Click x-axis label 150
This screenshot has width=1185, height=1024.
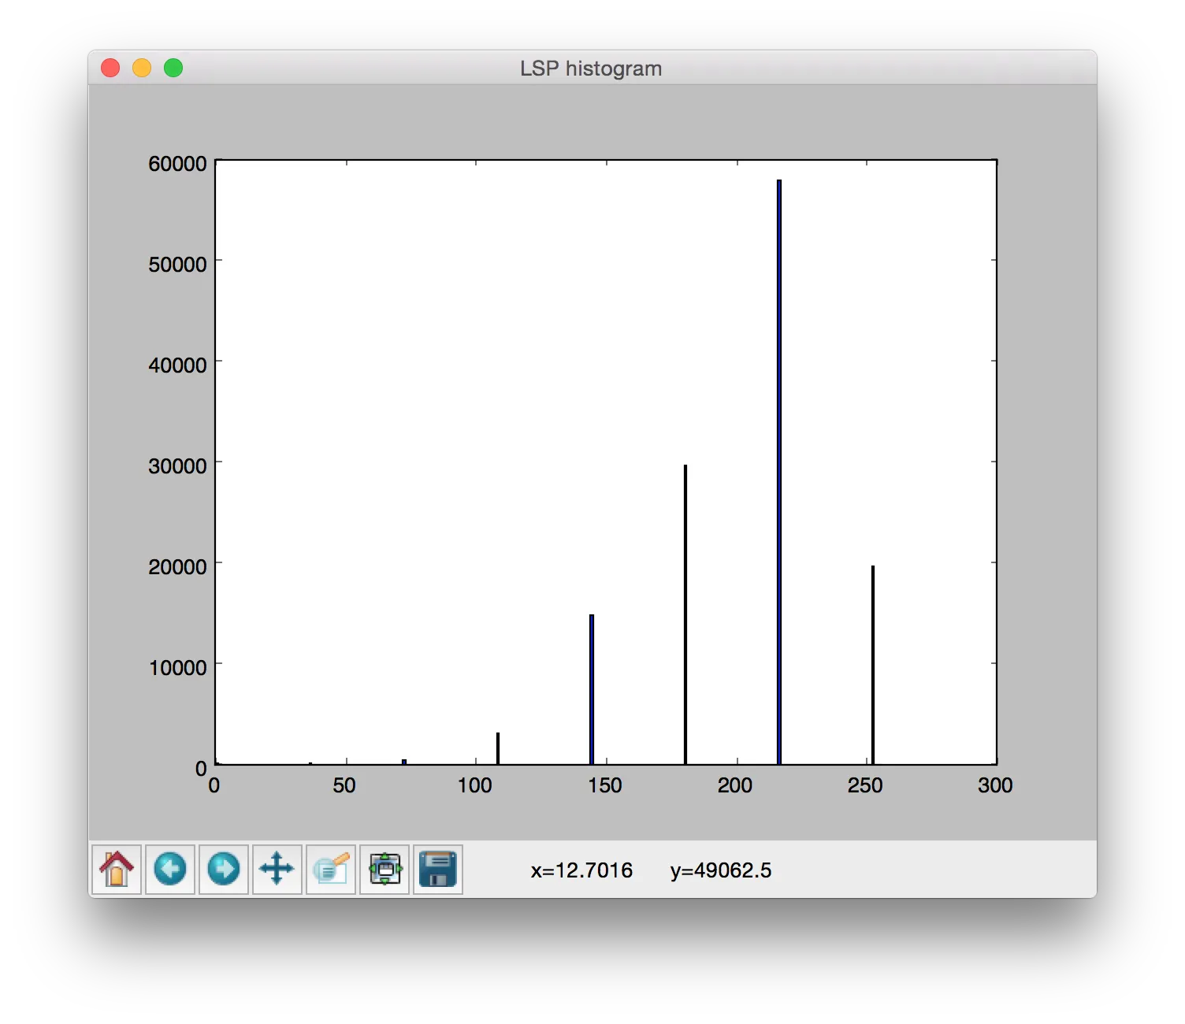(605, 785)
